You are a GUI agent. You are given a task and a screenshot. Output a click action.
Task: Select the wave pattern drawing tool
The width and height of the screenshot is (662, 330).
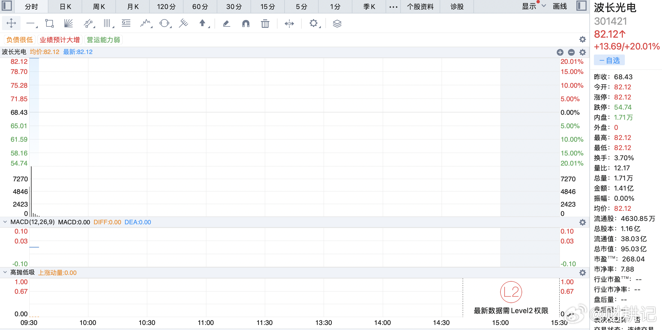pos(146,23)
